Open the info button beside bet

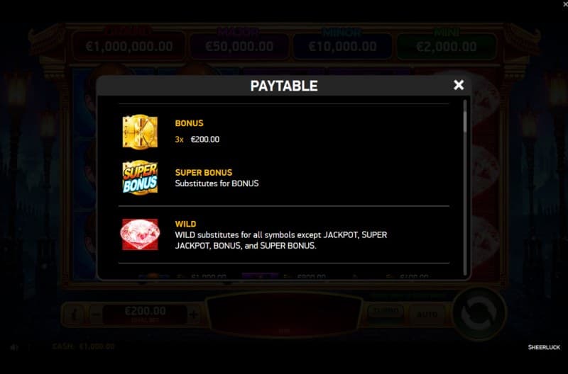(x=75, y=314)
